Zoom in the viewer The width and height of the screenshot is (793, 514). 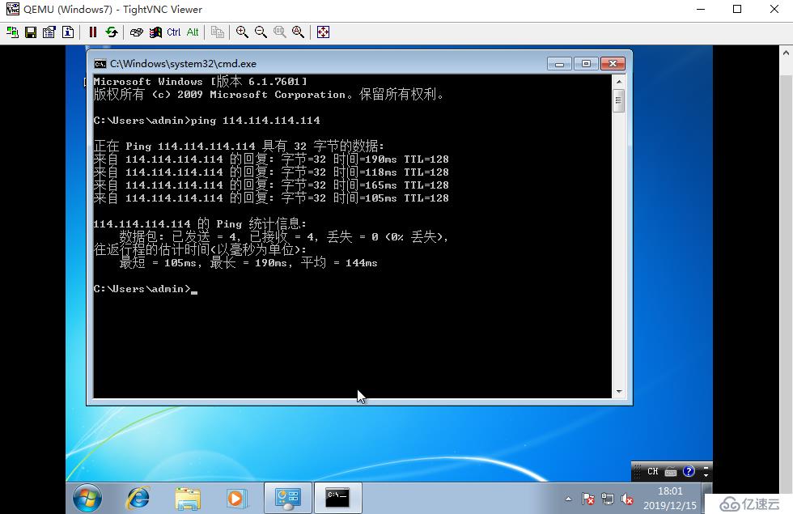(x=242, y=32)
